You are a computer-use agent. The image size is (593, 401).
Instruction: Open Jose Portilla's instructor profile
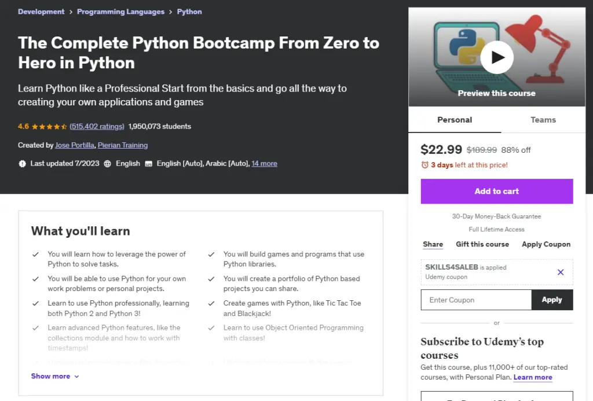[74, 145]
